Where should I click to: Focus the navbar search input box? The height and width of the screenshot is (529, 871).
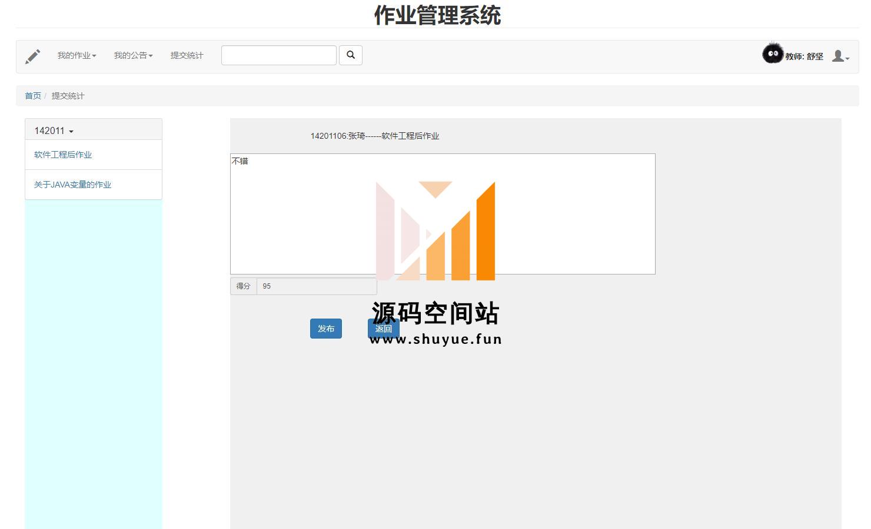pos(279,55)
